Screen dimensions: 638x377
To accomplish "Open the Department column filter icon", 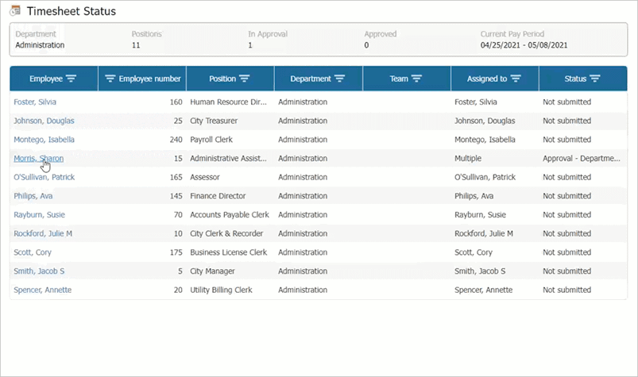I will pos(340,79).
